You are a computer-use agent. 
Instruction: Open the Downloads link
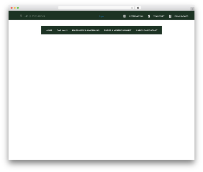[x=181, y=16]
